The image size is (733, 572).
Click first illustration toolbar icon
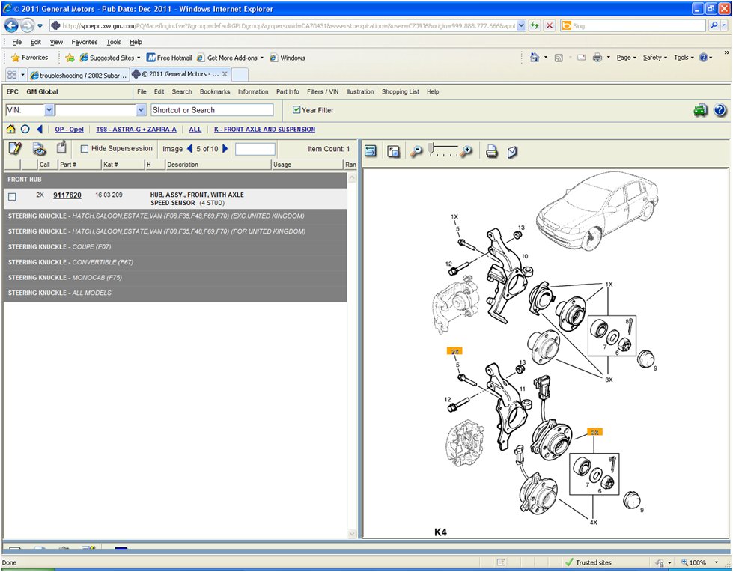tap(371, 151)
